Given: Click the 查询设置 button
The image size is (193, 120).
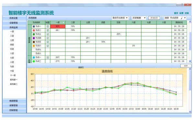Looking at the screenshot, I should point(154,18).
